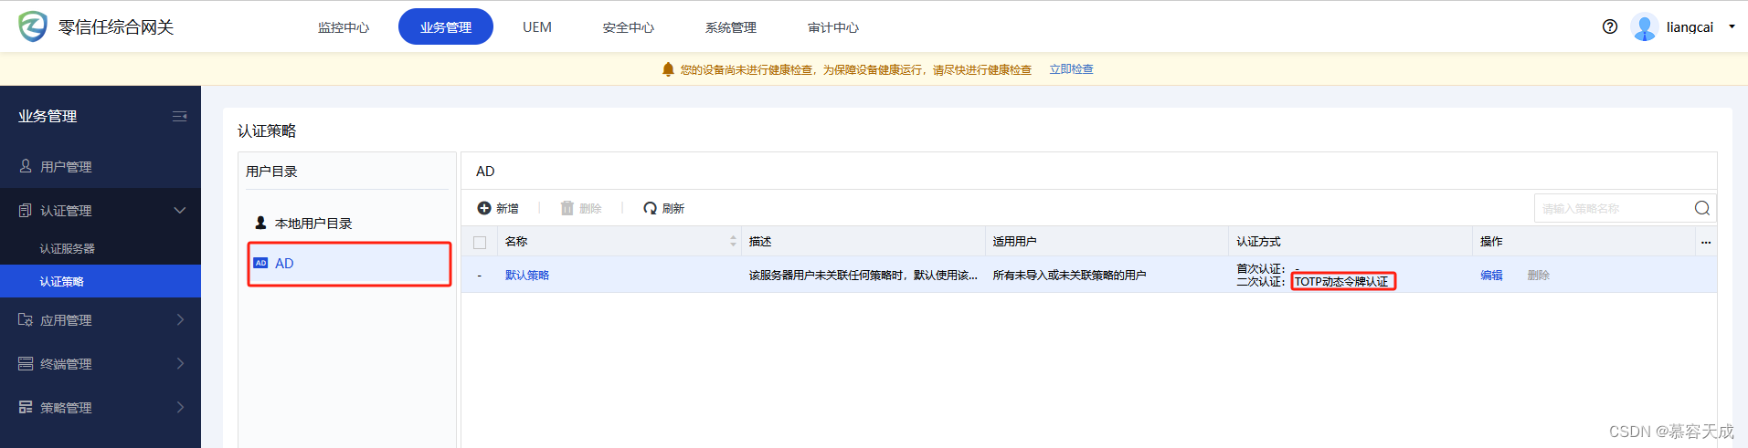Expand the 终端管理 chevron

(x=180, y=363)
